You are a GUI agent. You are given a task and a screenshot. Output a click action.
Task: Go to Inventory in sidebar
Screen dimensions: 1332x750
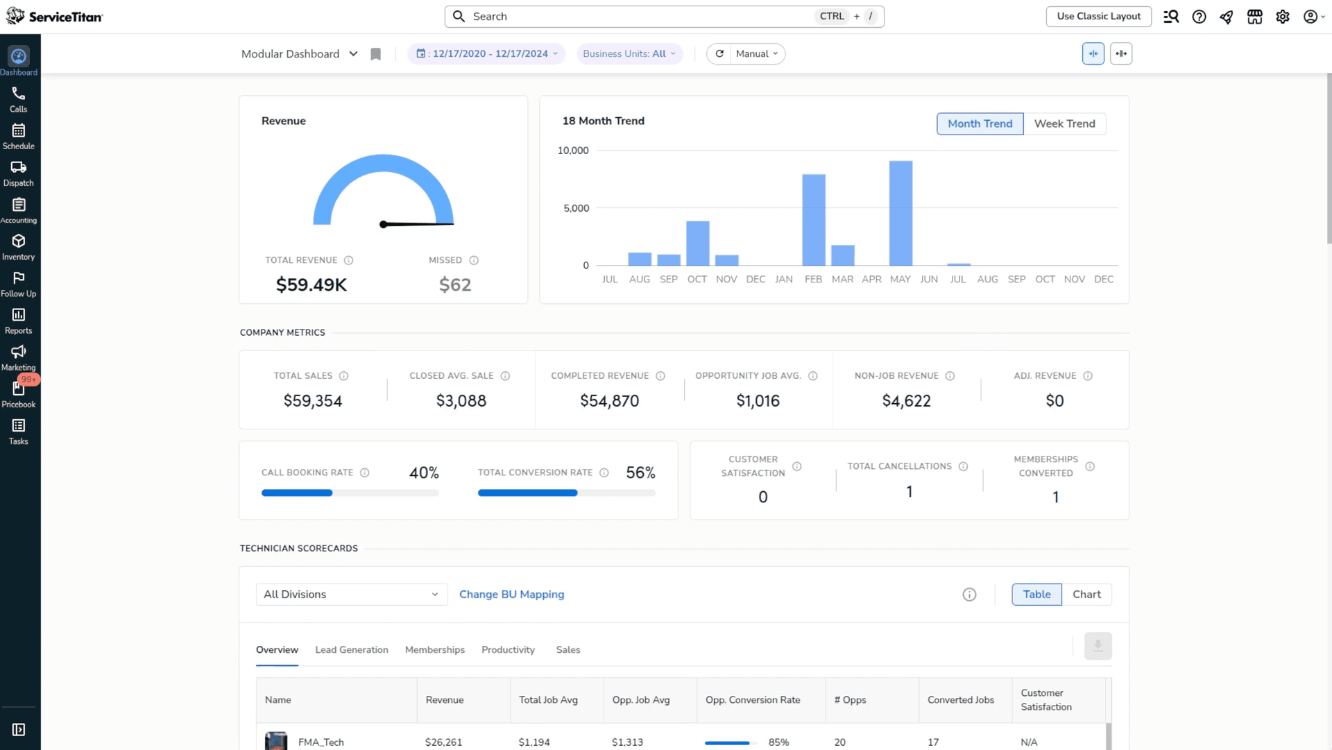pos(19,247)
